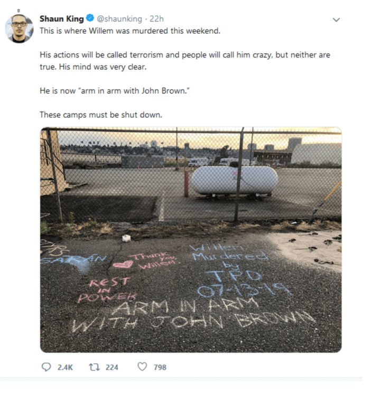The image size is (389, 394).
Task: Click the @shaunking handle
Action: [119, 19]
